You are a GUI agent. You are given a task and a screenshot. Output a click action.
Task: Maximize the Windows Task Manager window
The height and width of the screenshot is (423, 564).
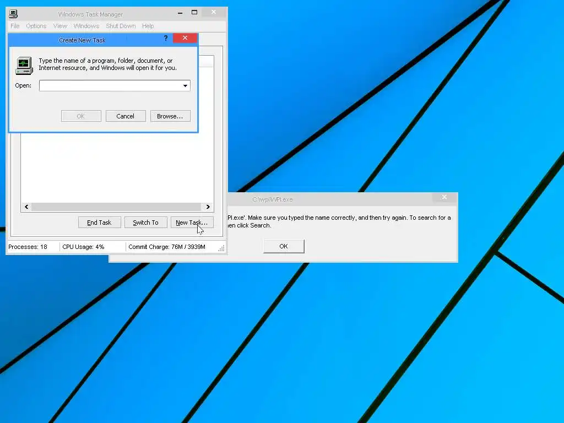(194, 13)
